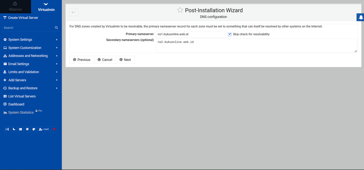Open theme configuration palette icon

tap(34, 129)
